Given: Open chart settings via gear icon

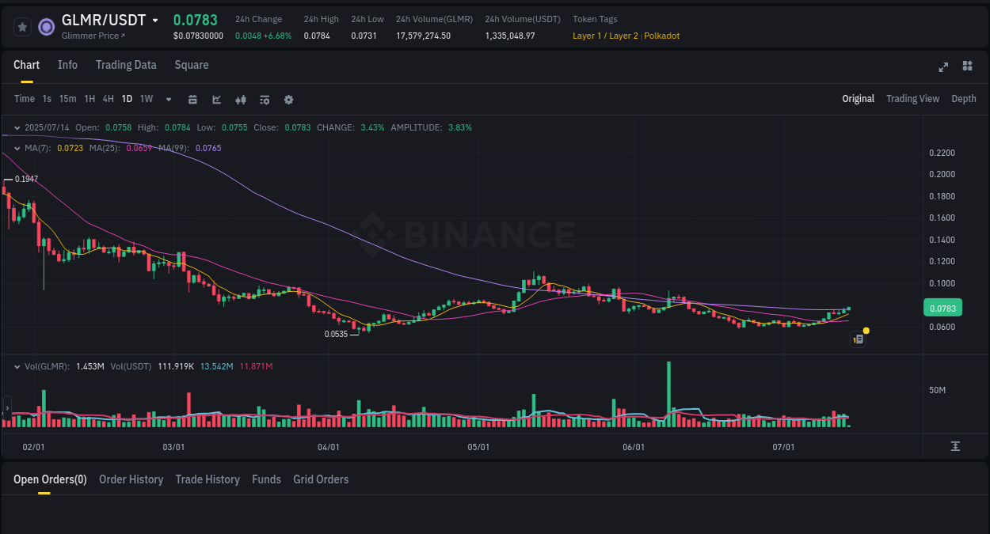Looking at the screenshot, I should coord(288,100).
